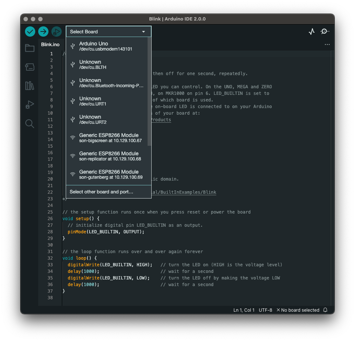This screenshot has width=355, height=341.
Task: Switch to the Blink.ino tab
Action: [x=50, y=44]
